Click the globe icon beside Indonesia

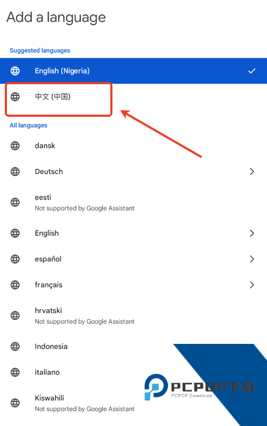tap(15, 347)
